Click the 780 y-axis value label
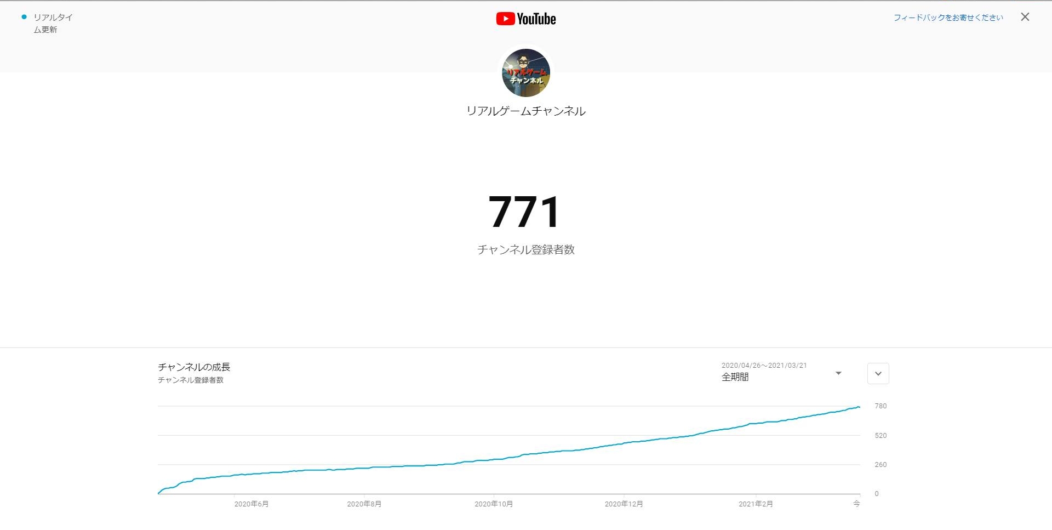 [x=881, y=406]
